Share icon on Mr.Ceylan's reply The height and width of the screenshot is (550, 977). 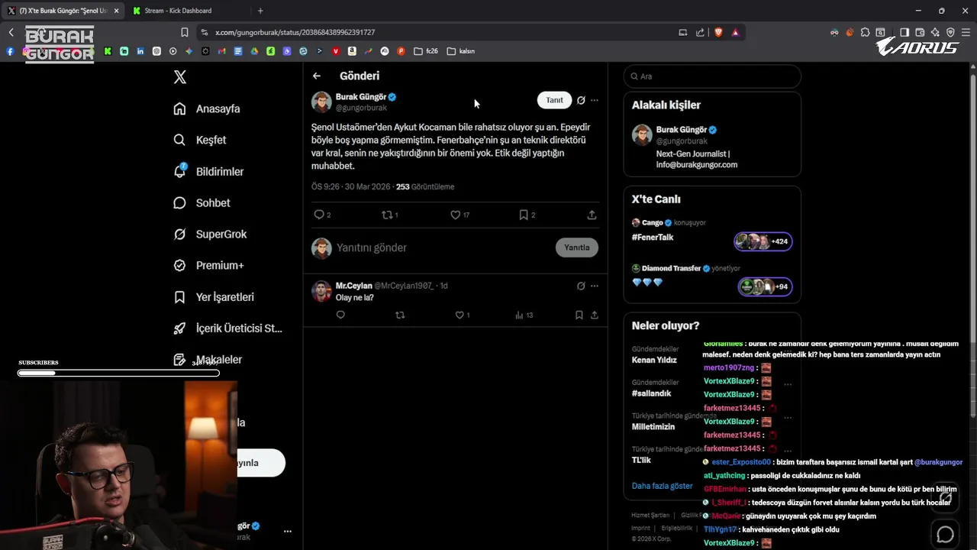coord(594,315)
